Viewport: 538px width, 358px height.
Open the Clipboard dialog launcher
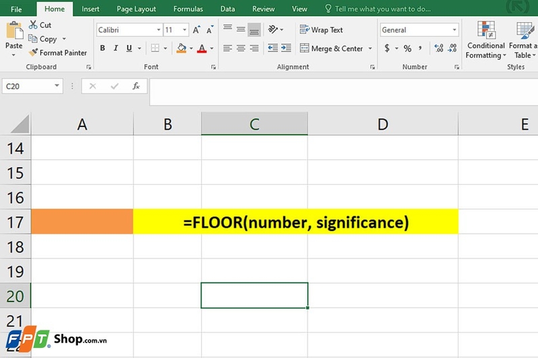(x=89, y=67)
